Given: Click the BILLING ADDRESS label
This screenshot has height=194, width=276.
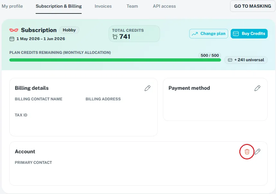Looking at the screenshot, I should point(103,99).
